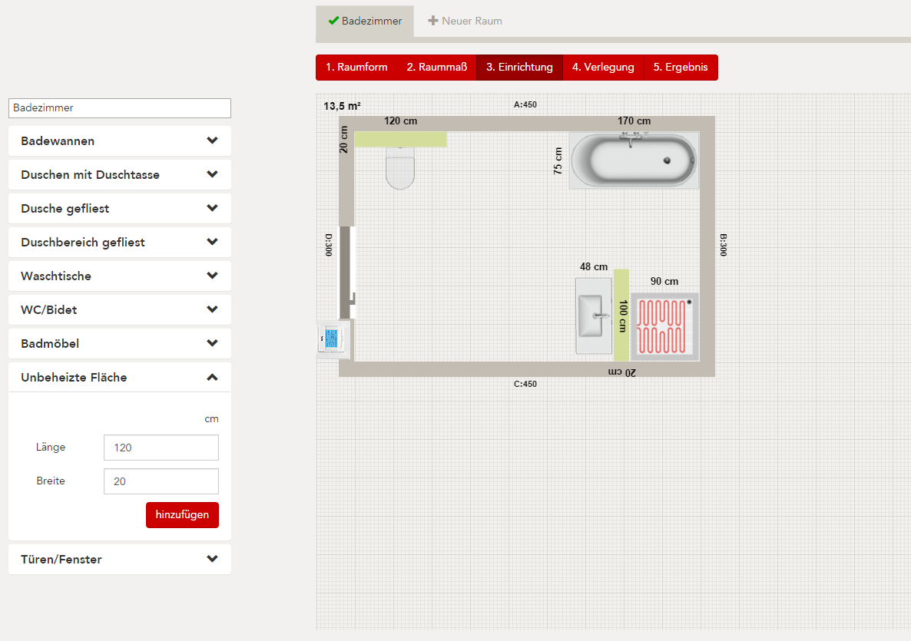Image resolution: width=911 pixels, height=641 pixels.
Task: Click the B:300 wall label
Action: (724, 245)
